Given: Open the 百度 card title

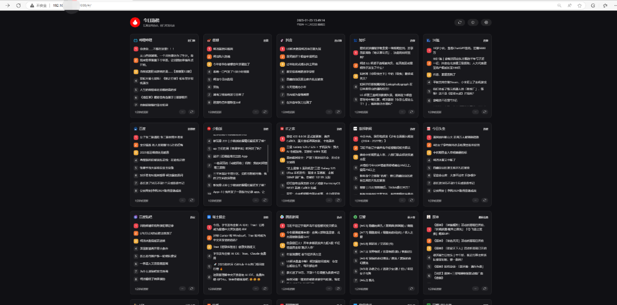Looking at the screenshot, I should coord(142,129).
